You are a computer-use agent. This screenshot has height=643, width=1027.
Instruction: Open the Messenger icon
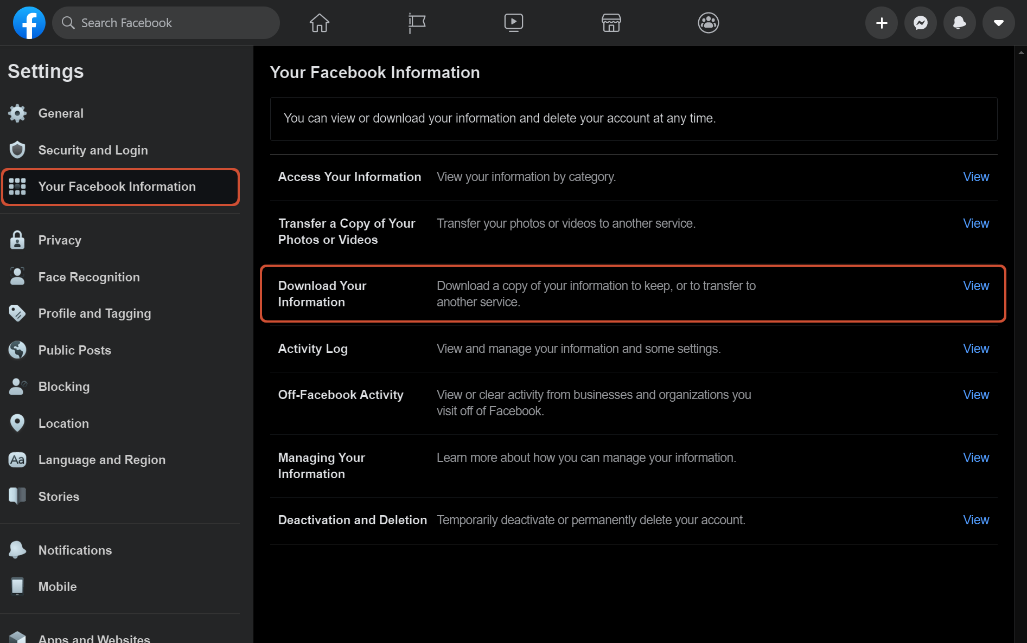pyautogui.click(x=920, y=23)
